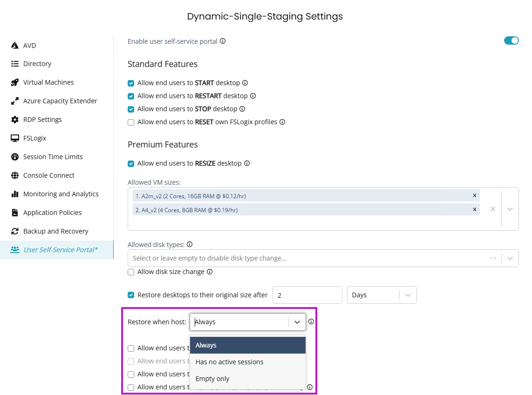Turn off the self-service portal toggle switch
532x395 pixels.
click(511, 40)
